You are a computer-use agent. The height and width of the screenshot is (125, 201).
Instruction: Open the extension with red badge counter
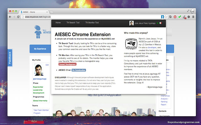(x=184, y=17)
